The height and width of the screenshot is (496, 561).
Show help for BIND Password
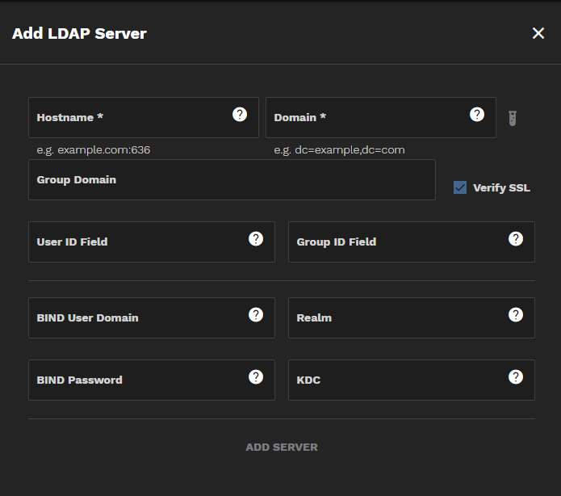(x=256, y=376)
